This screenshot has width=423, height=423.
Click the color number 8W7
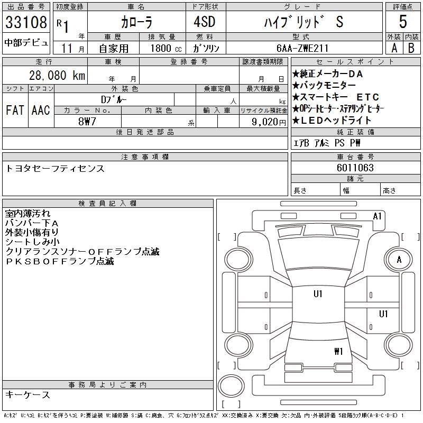point(87,122)
